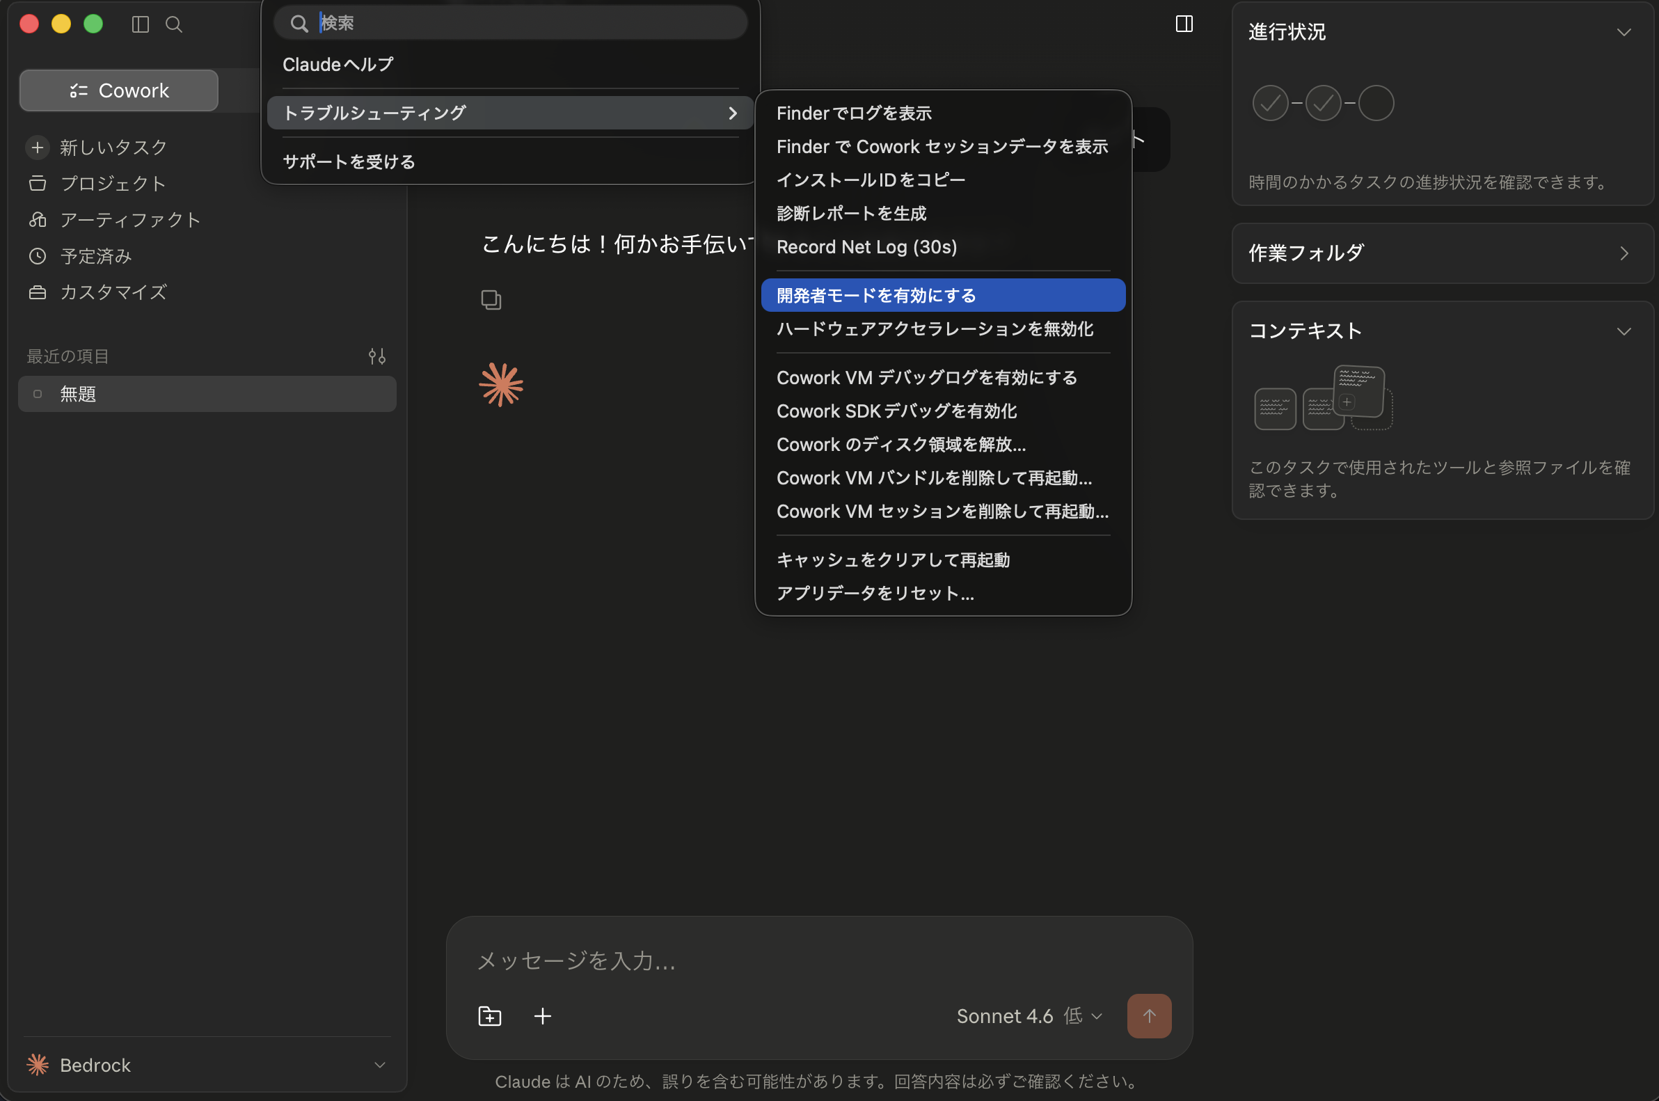Screen dimensions: 1659x1101
Task: Enable 開発者モードを有効にする
Action: click(943, 296)
